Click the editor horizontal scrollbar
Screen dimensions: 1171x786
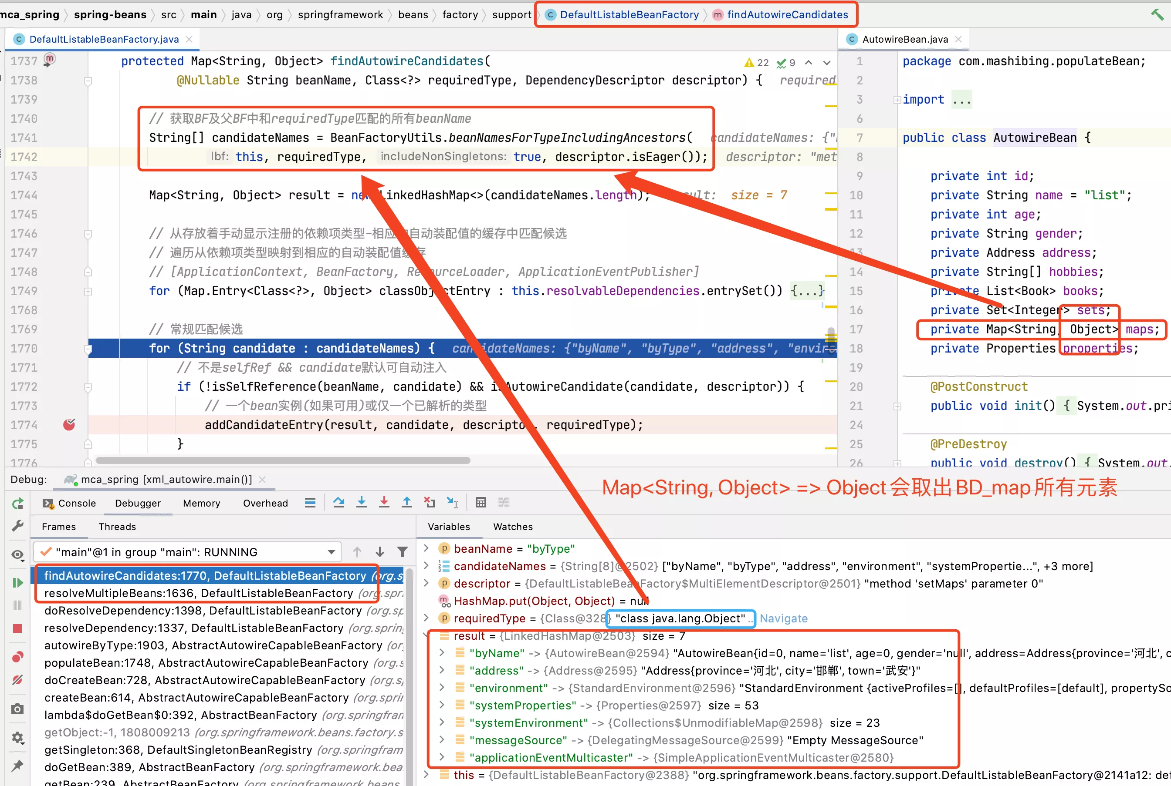pos(283,460)
